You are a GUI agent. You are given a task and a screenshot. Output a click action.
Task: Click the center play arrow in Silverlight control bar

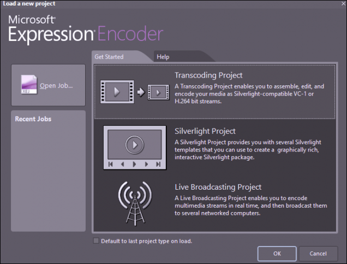(134, 165)
